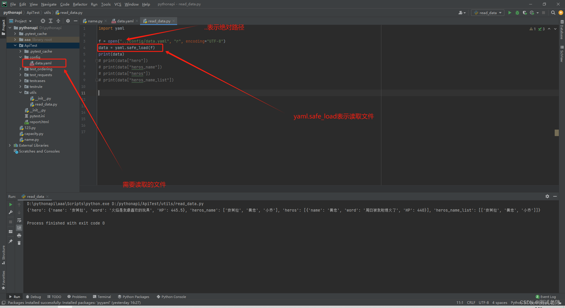Viewport: 565px width, 308px height.
Task: Open the read_data run configuration dropdown
Action: pyautogui.click(x=499, y=13)
